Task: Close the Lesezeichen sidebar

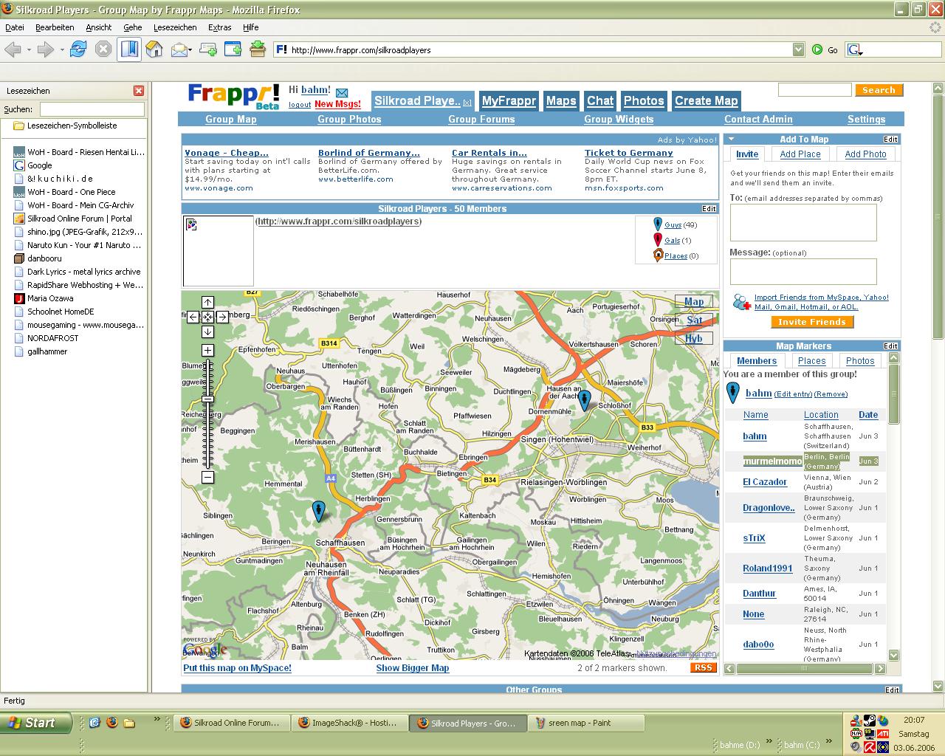Action: pos(139,91)
